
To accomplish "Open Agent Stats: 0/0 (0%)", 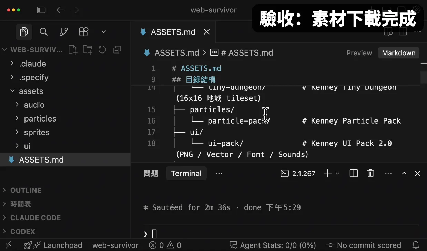I will click(x=273, y=245).
